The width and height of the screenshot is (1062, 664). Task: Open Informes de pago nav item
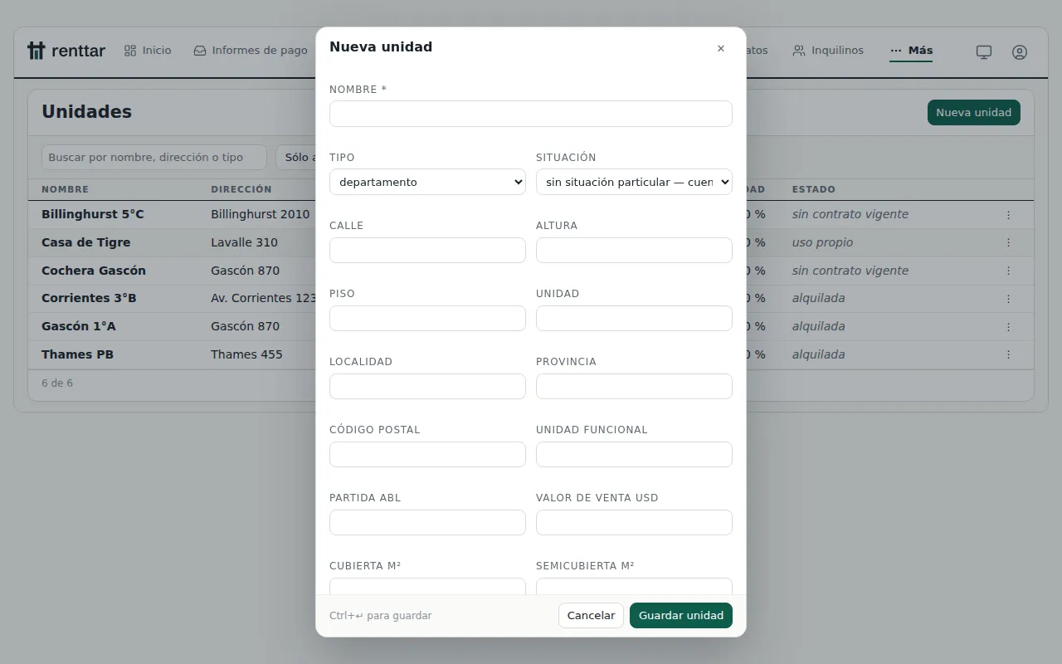coord(251,51)
